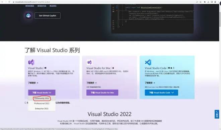Click the browser back arrow
This screenshot has height=130, width=221.
coord(2,2)
